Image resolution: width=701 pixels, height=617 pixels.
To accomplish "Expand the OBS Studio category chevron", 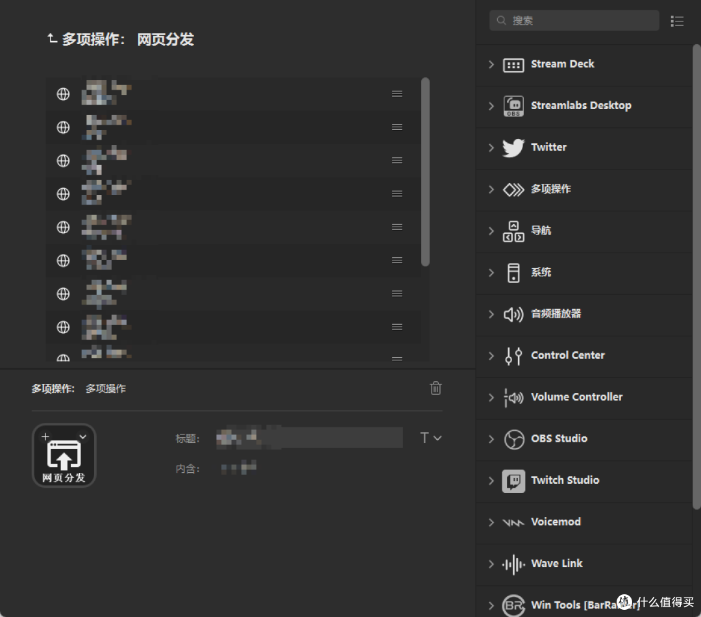I will [x=491, y=439].
